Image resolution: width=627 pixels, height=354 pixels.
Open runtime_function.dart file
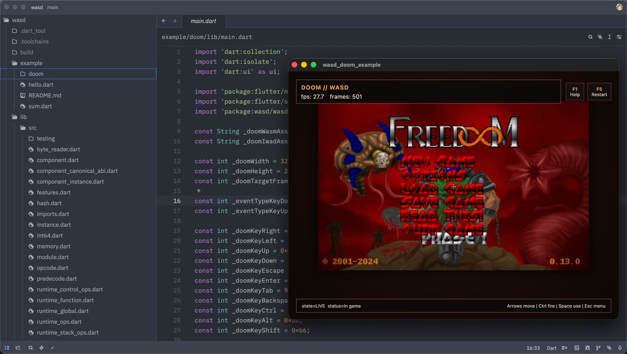[x=78, y=300]
